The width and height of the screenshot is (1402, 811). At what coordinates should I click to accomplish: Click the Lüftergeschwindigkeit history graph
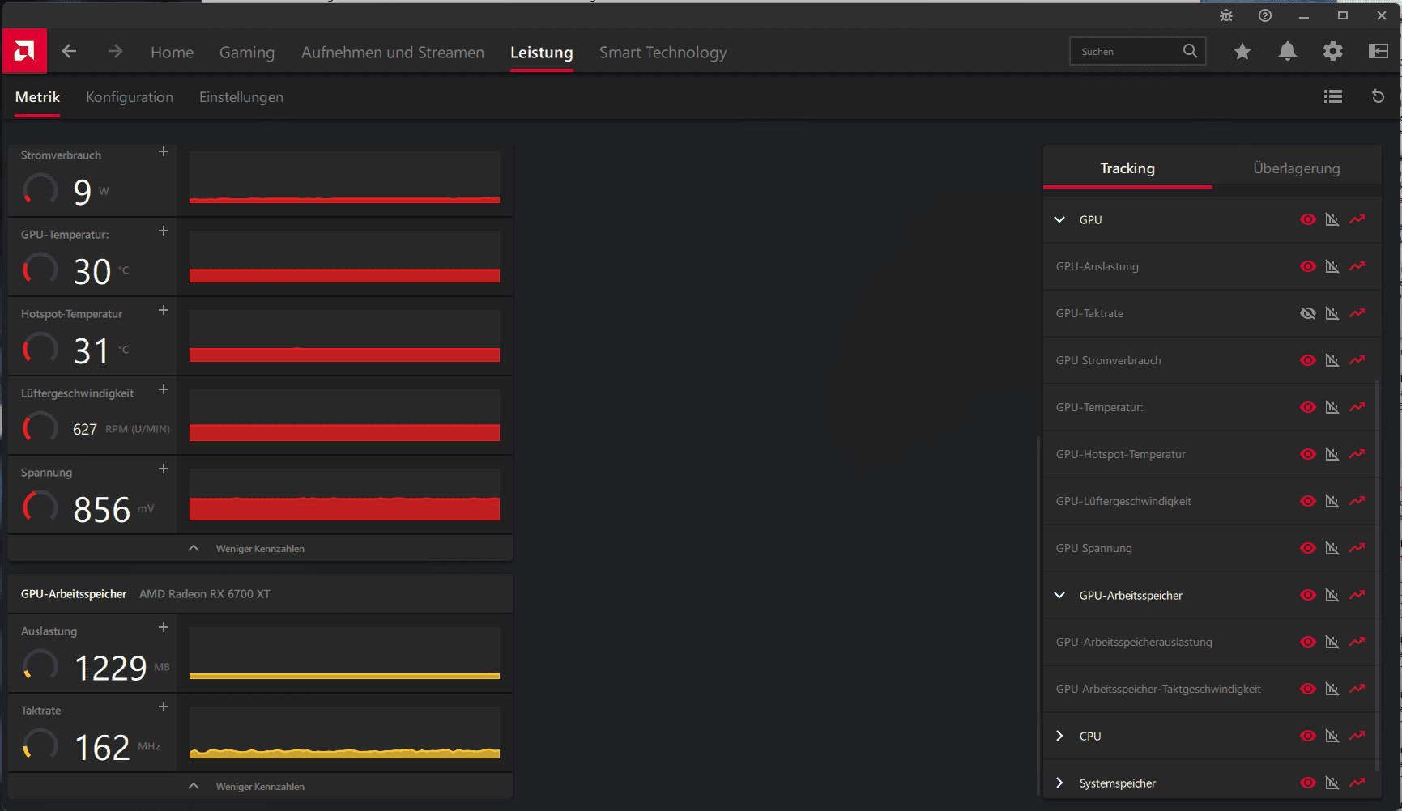pyautogui.click(x=344, y=415)
